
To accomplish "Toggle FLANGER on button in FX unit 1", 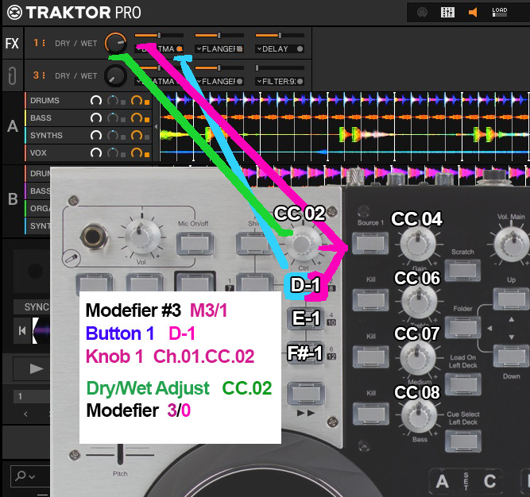I will [x=240, y=49].
